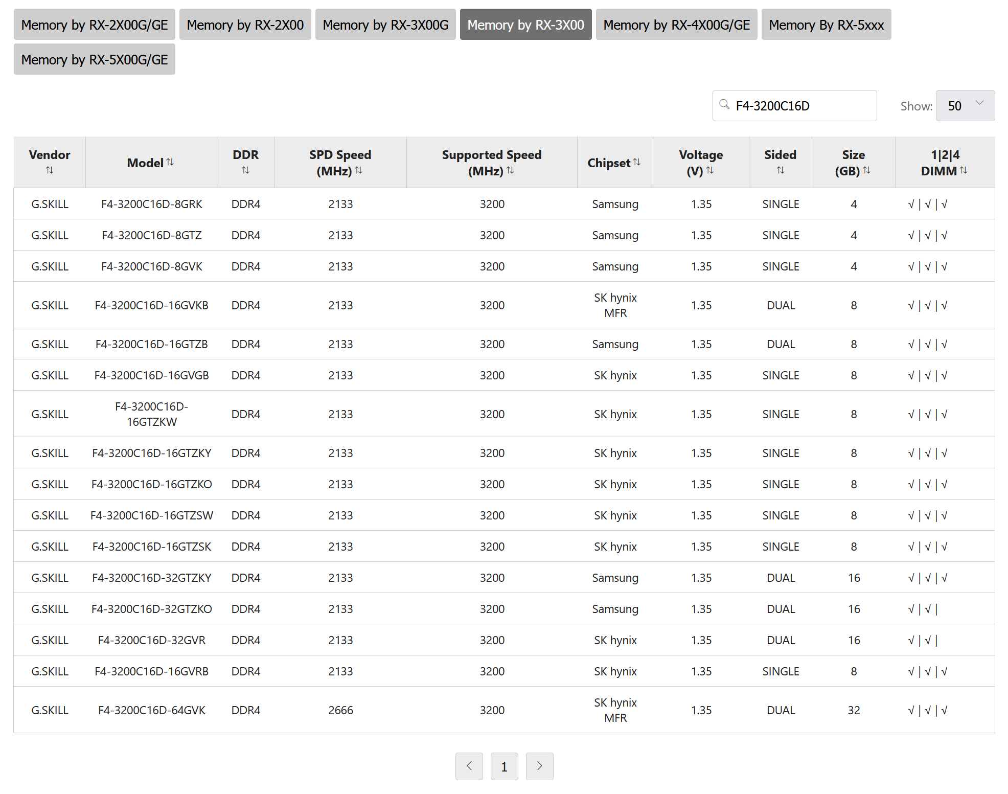Click the Vendor column header
Image resolution: width=1008 pixels, height=794 pixels.
point(50,162)
